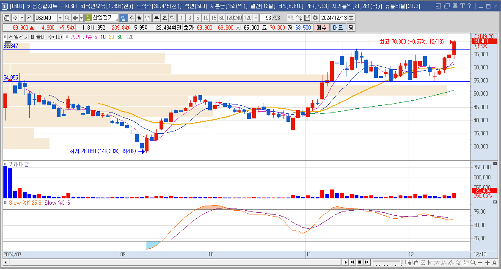Click the stock search magnifier icon
Screen dimensions: 501x269
67,18
